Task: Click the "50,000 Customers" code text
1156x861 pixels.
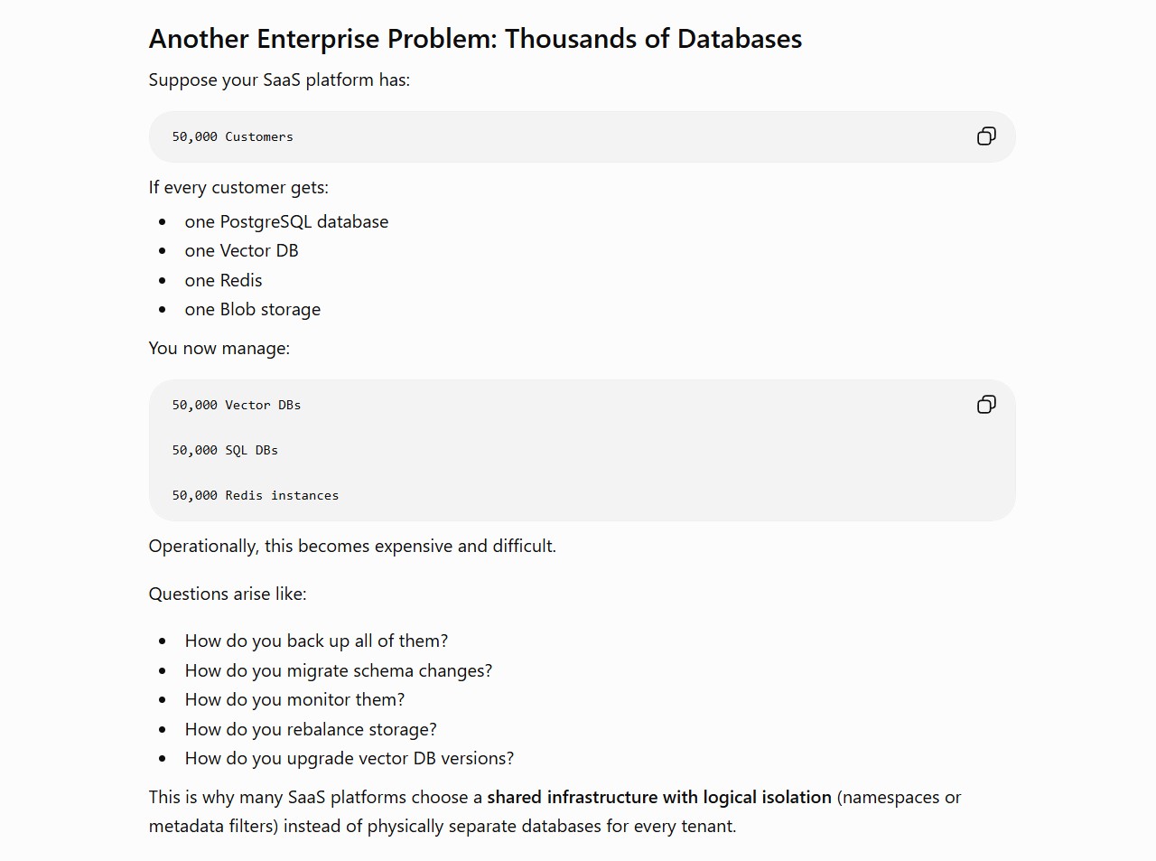Action: click(x=233, y=137)
